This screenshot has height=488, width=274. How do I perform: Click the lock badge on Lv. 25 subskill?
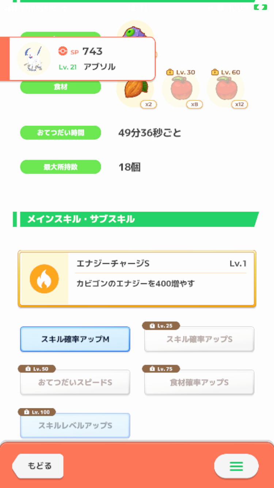[x=161, y=326]
